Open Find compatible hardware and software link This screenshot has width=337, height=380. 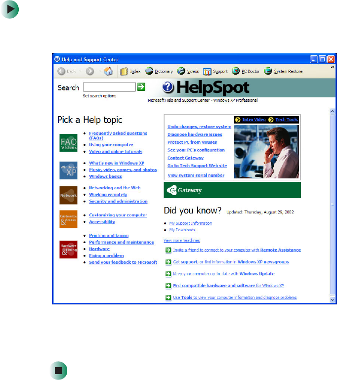228,286
